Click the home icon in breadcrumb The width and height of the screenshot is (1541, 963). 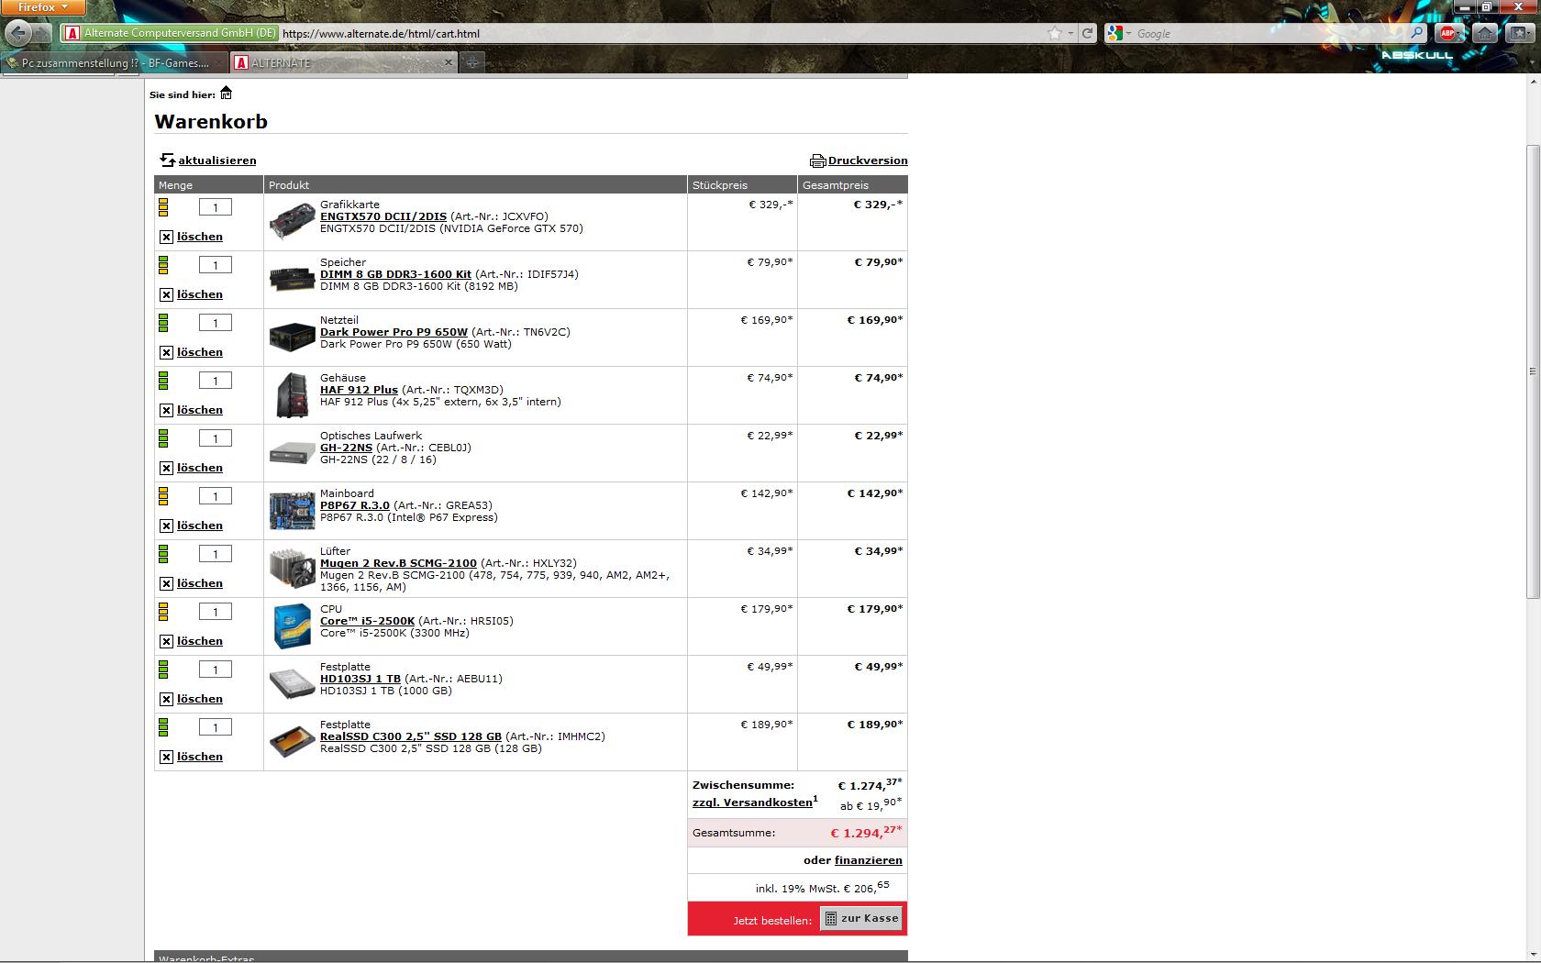pyautogui.click(x=226, y=93)
